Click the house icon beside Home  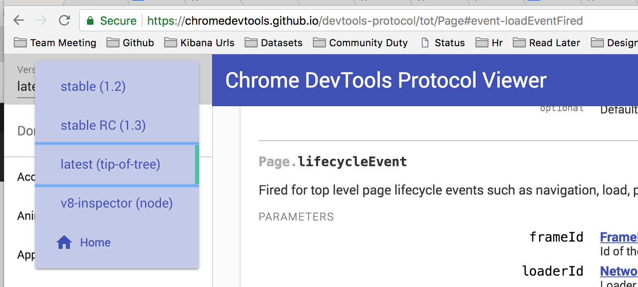pos(64,242)
